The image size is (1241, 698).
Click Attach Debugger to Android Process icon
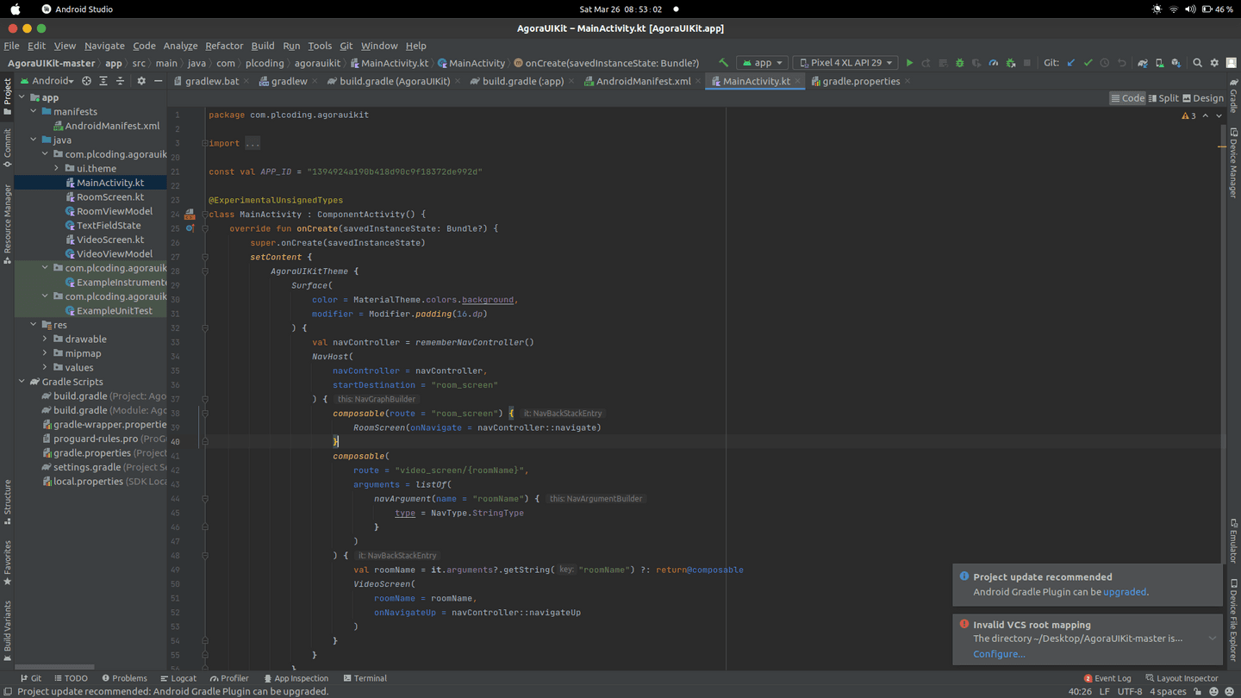(x=1011, y=63)
